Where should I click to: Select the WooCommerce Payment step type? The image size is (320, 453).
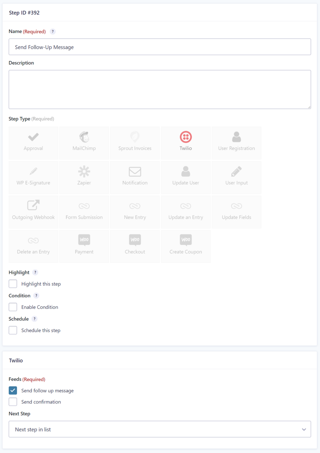[84, 247]
